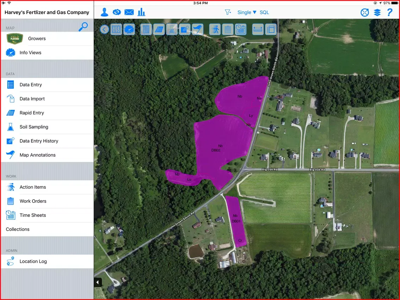Screen dimensions: 400x300
Task: Open Location Log in the sidebar
Action: pos(47,261)
